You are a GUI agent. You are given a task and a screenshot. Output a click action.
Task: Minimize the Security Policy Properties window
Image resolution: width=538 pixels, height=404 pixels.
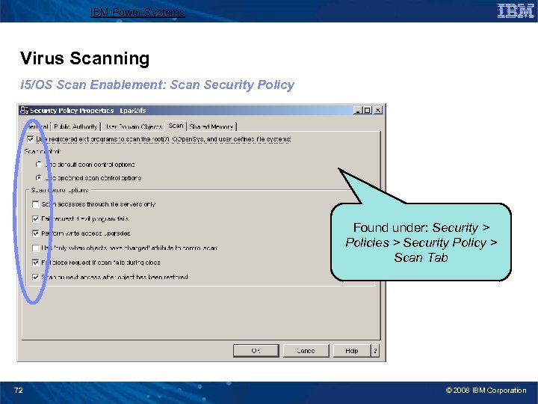point(357,110)
